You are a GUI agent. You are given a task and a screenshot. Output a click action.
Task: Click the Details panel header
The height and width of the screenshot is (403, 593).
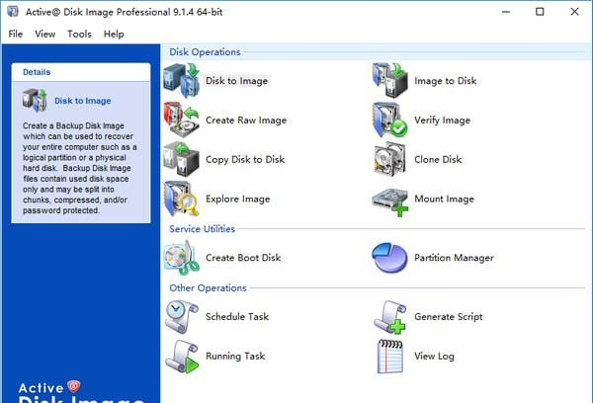(81, 72)
